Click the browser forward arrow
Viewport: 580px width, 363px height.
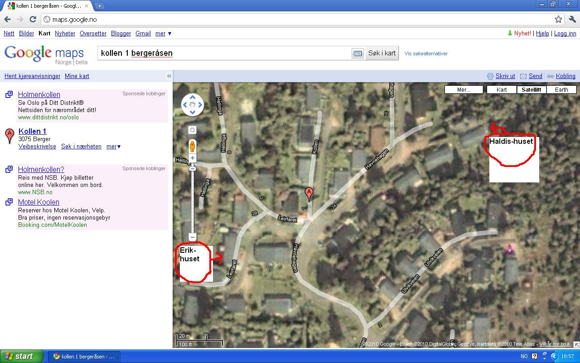point(20,20)
